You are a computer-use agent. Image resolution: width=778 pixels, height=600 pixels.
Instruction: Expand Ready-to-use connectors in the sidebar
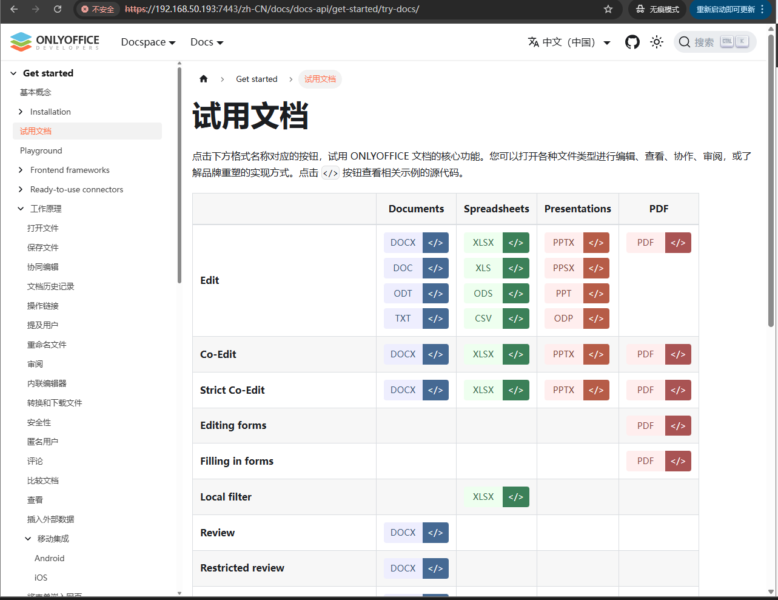click(21, 189)
